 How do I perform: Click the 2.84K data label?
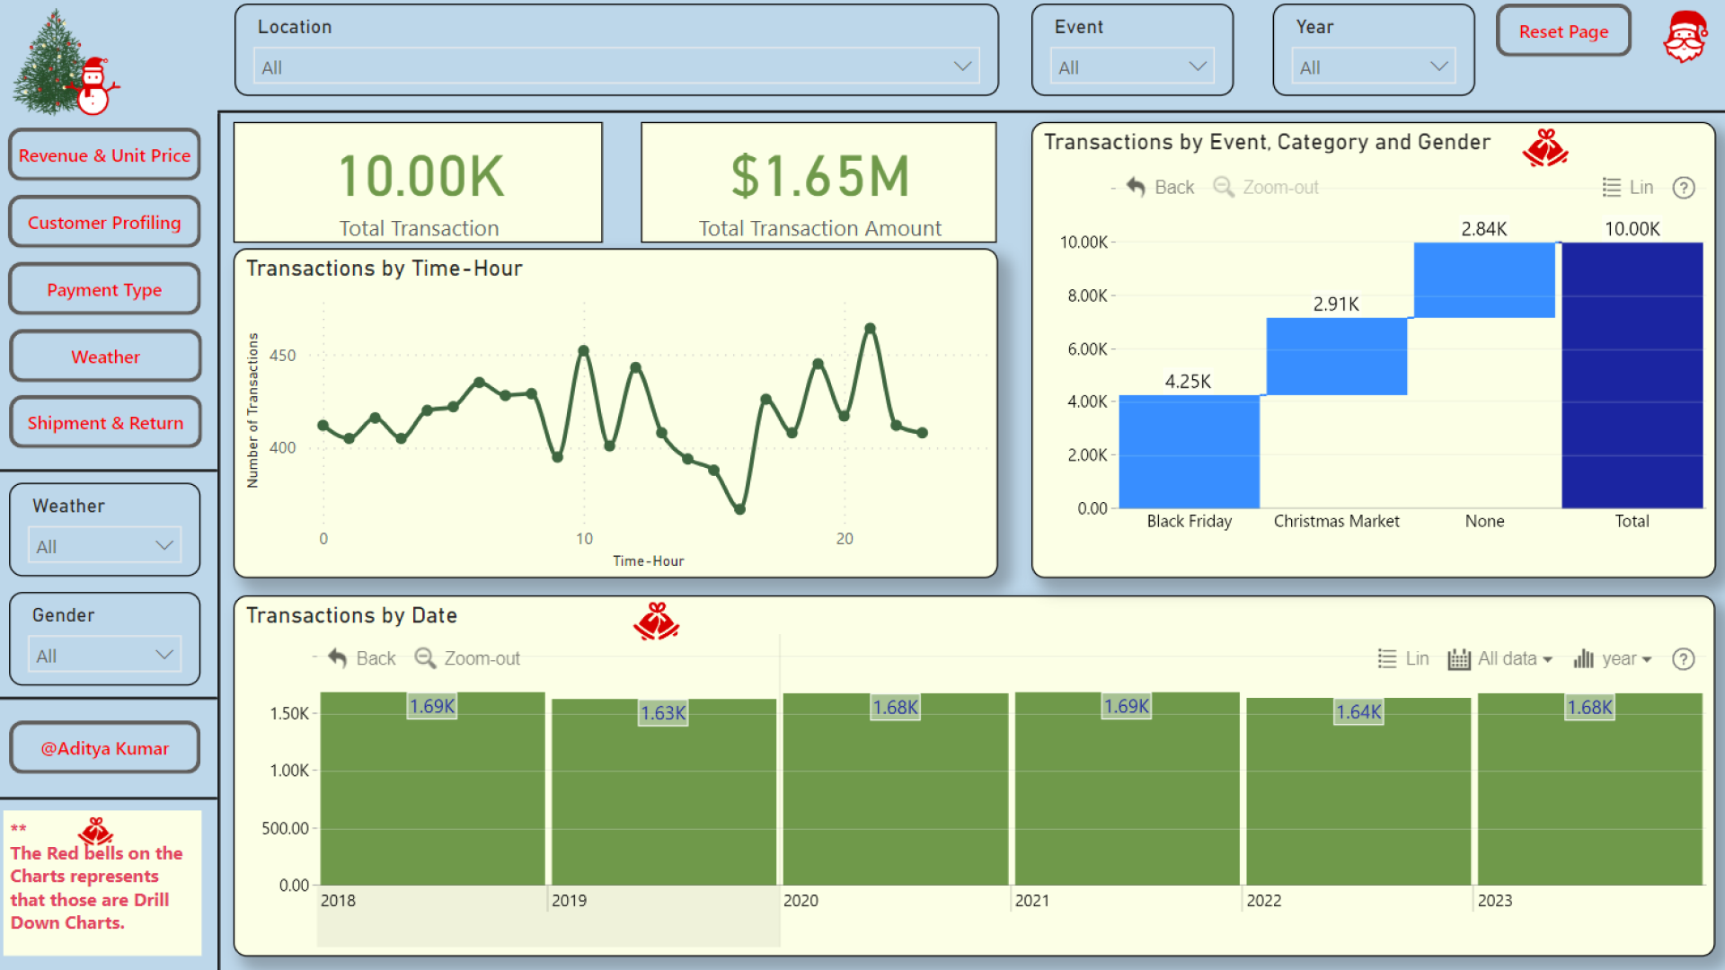1484,229
